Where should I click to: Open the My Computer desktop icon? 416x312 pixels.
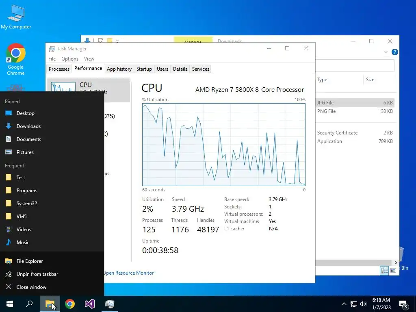click(x=16, y=16)
